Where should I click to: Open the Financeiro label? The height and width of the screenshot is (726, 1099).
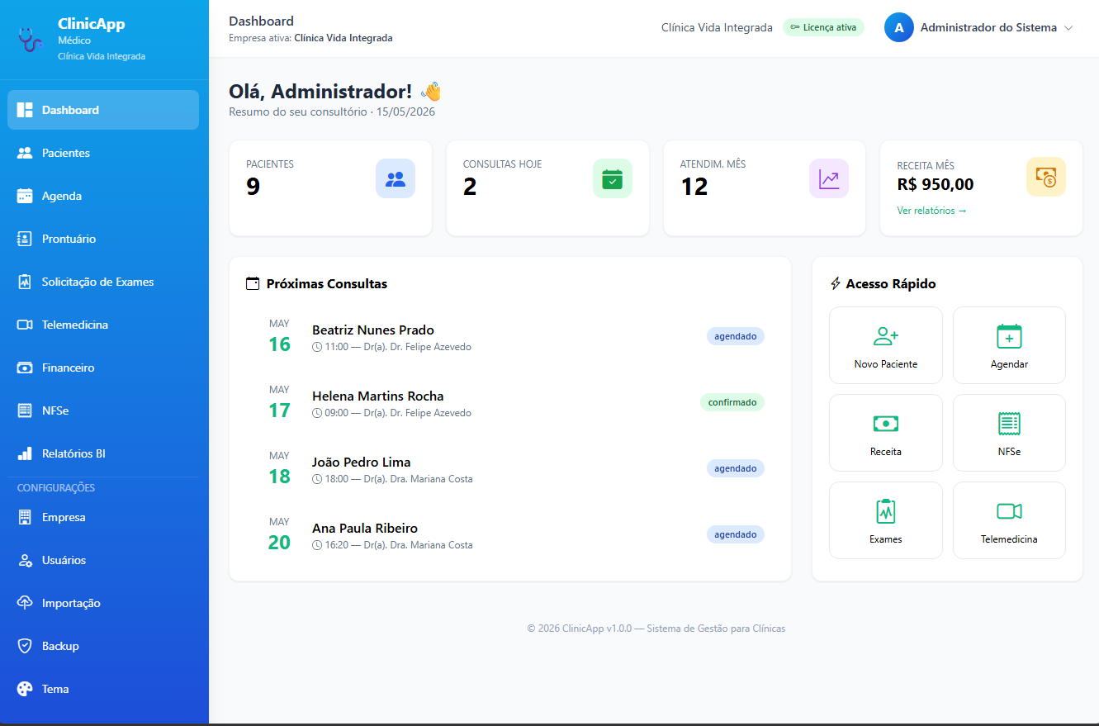point(69,368)
